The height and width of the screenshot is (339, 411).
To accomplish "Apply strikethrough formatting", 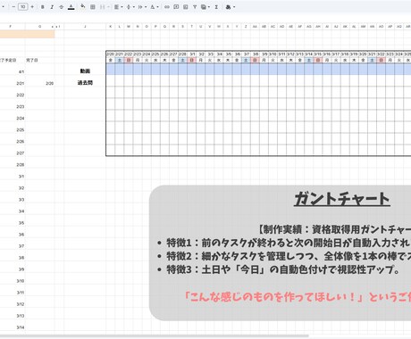I will click(x=62, y=7).
